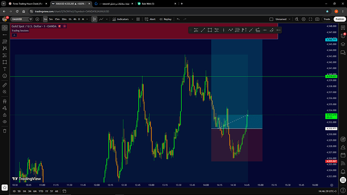Screen dimensions: 347x195
Task: Switch to 4h timeframe
Action: coord(75,19)
